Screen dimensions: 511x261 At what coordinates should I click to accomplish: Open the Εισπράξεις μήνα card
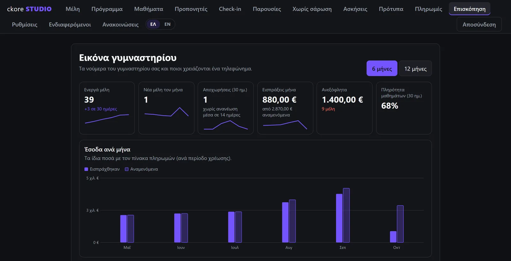(x=285, y=108)
